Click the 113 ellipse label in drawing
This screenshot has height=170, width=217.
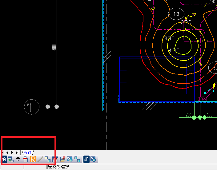[176, 14]
